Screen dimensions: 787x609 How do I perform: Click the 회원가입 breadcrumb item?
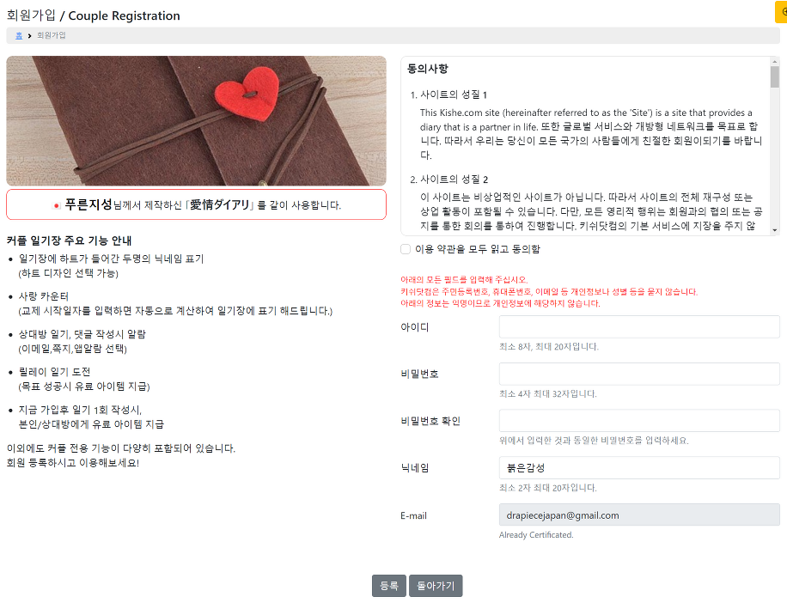point(52,35)
